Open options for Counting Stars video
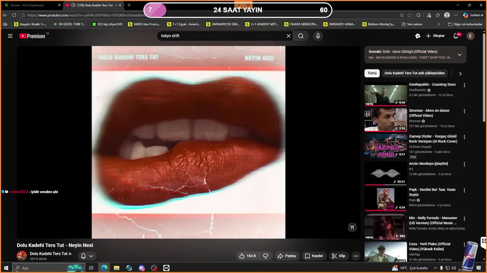The width and height of the screenshot is (487, 273). pos(464,85)
